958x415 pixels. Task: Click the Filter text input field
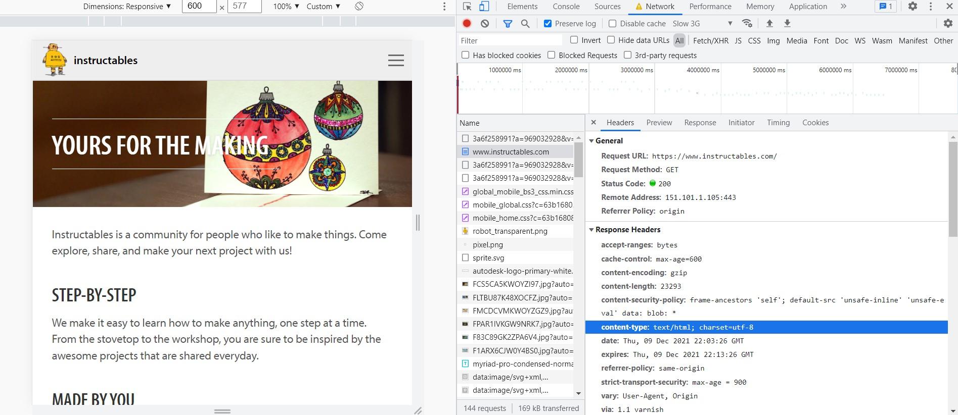(510, 40)
